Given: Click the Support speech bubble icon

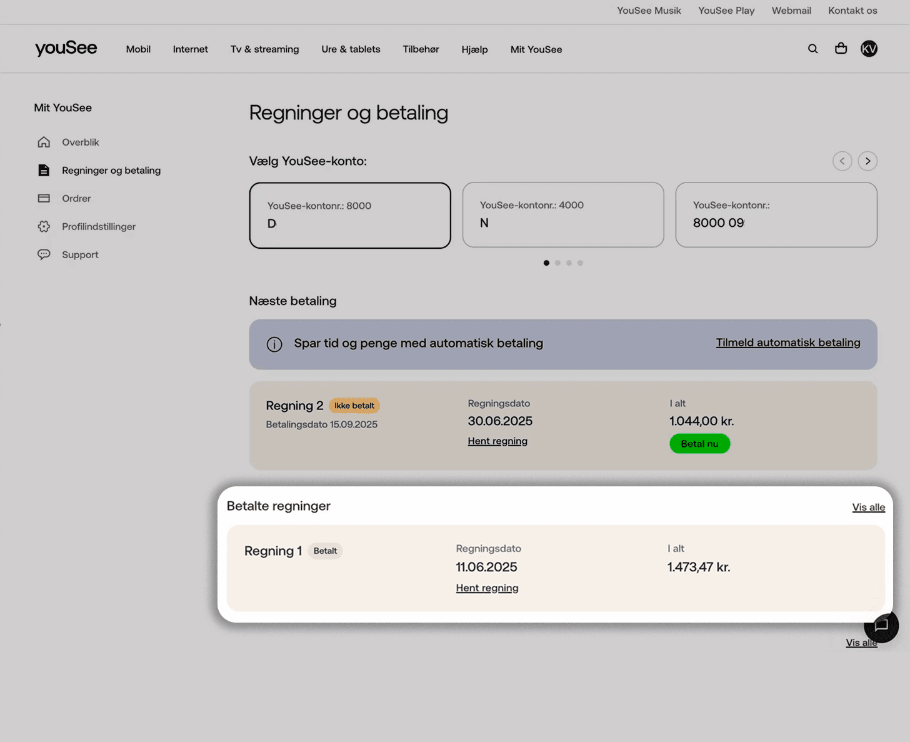Looking at the screenshot, I should (x=44, y=254).
